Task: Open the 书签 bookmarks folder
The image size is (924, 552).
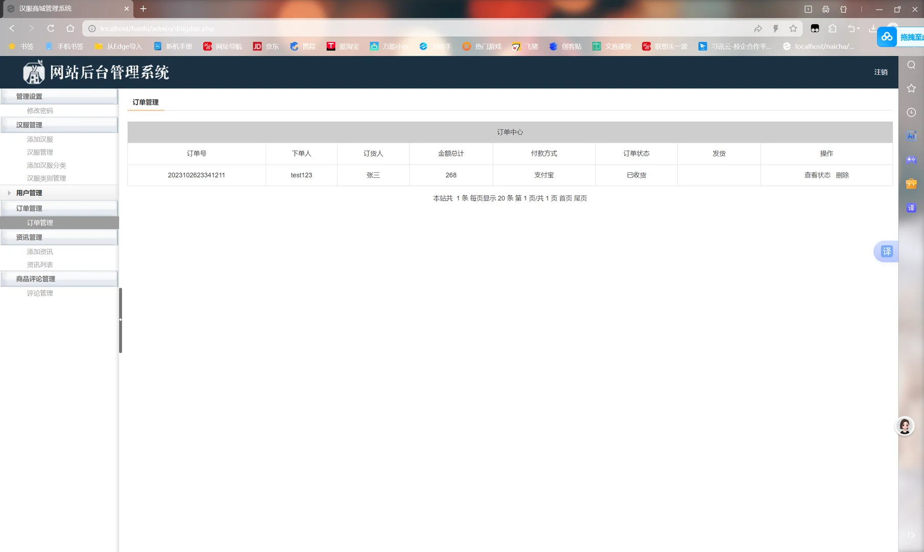Action: [21, 47]
